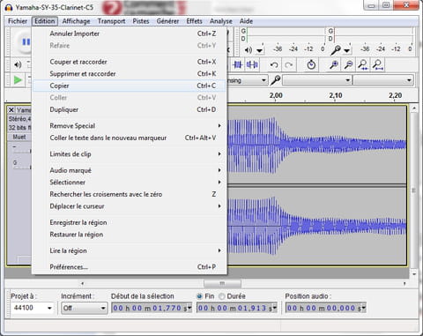Open Début de la sélection format arrow
The image size is (423, 336).
[189, 308]
